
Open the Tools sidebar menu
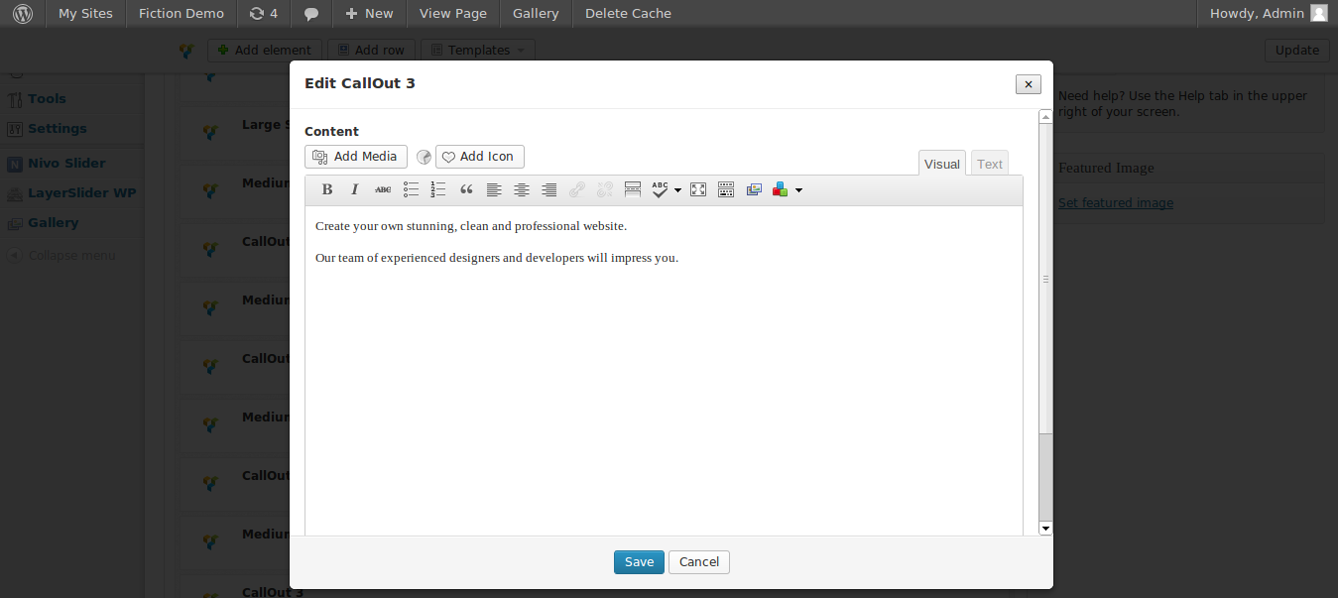[x=47, y=99]
